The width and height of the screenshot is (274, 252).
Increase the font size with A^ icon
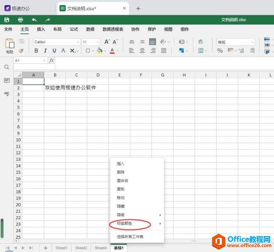coord(107,42)
